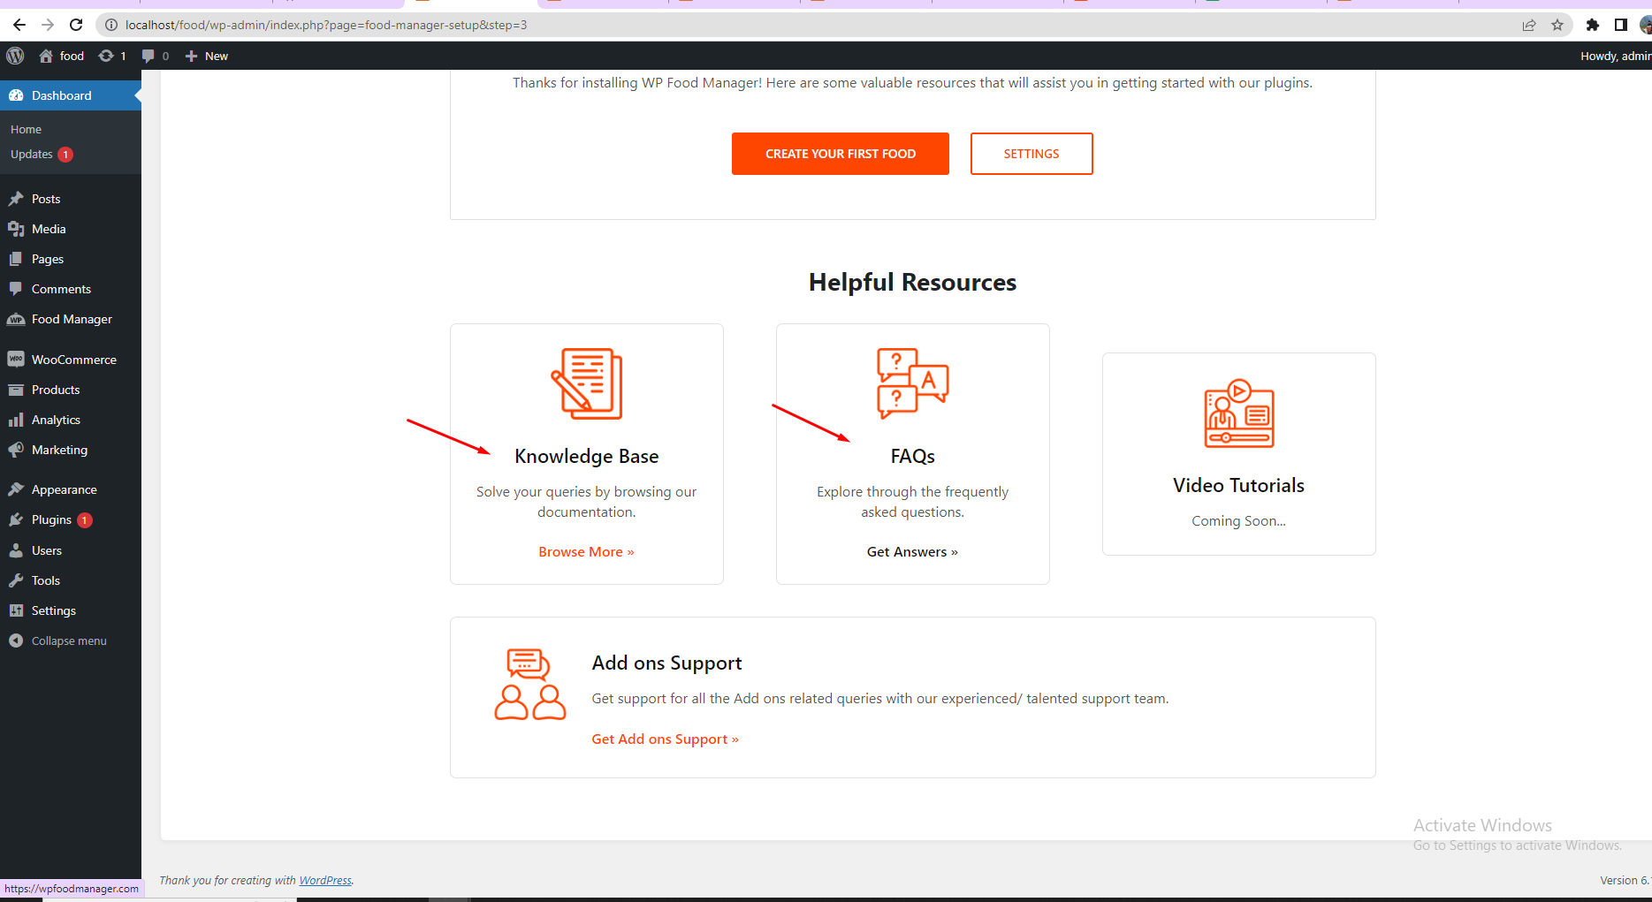Reload the page with refresh icon
This screenshot has height=902, width=1652.
76,25
